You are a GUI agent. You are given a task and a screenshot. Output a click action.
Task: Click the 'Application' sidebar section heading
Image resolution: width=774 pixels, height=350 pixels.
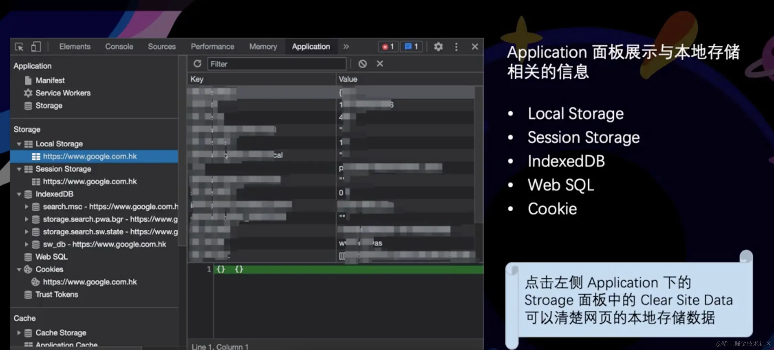point(33,66)
